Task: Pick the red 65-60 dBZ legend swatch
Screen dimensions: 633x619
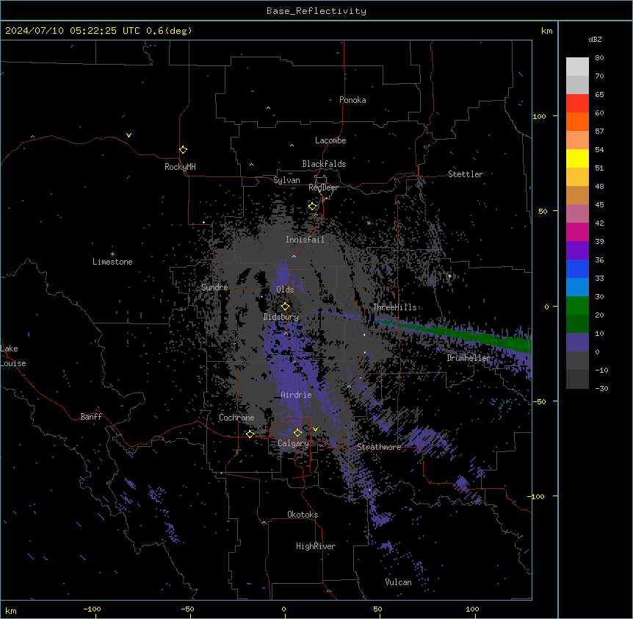Action: click(577, 104)
